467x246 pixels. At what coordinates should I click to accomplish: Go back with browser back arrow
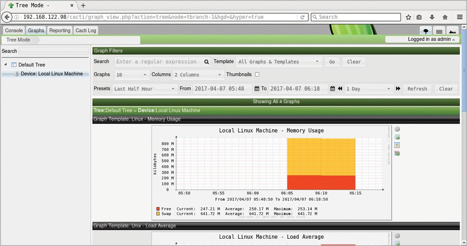click(x=7, y=17)
